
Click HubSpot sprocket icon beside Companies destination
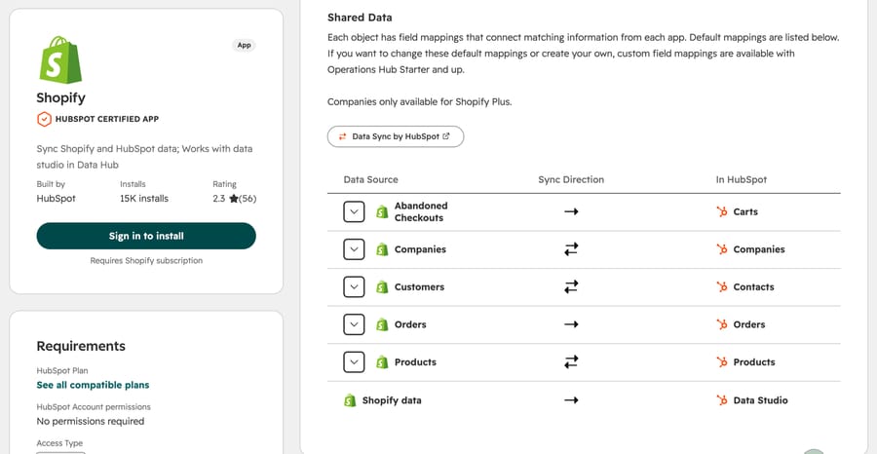(x=722, y=249)
